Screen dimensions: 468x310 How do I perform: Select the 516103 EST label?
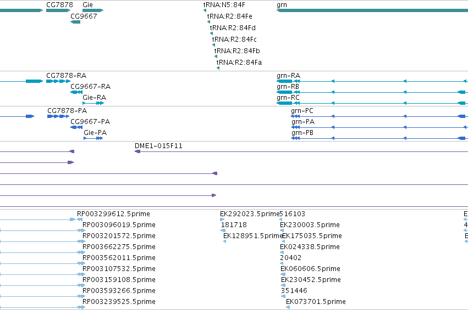pos(292,214)
